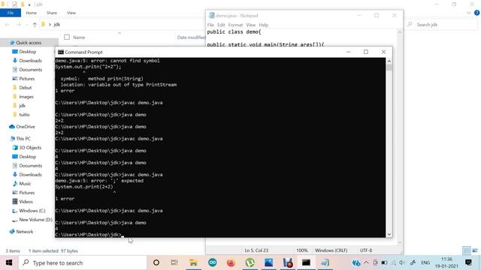Open Music under This PC
The image size is (481, 270).
tap(25, 184)
